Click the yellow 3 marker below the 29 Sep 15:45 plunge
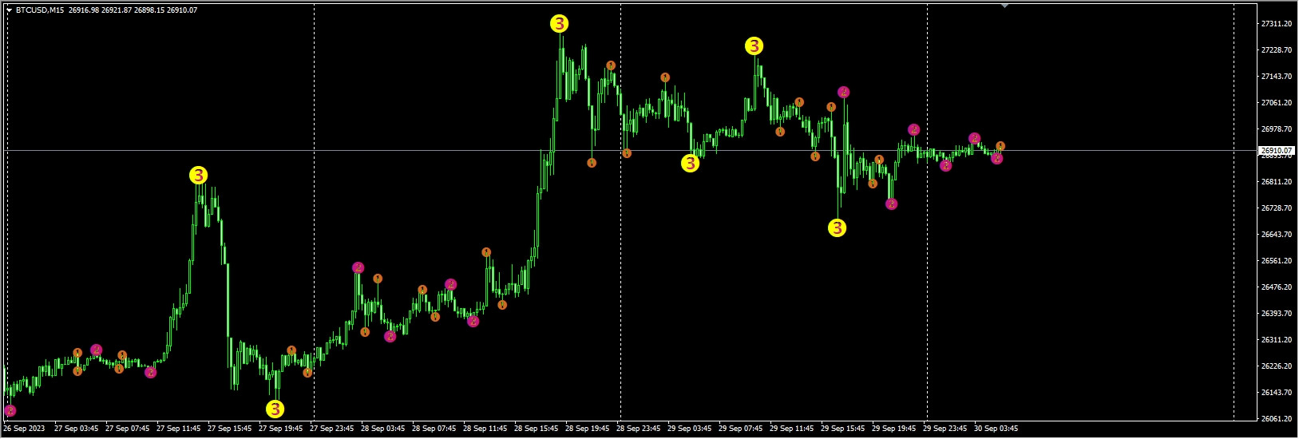This screenshot has height=439, width=1299. click(837, 228)
